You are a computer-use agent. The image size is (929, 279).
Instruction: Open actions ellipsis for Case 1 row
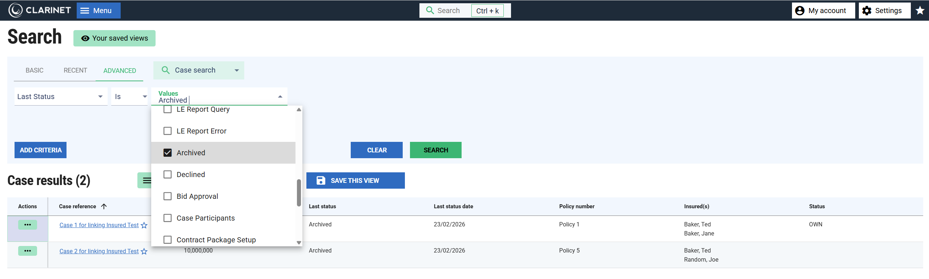[x=28, y=225]
